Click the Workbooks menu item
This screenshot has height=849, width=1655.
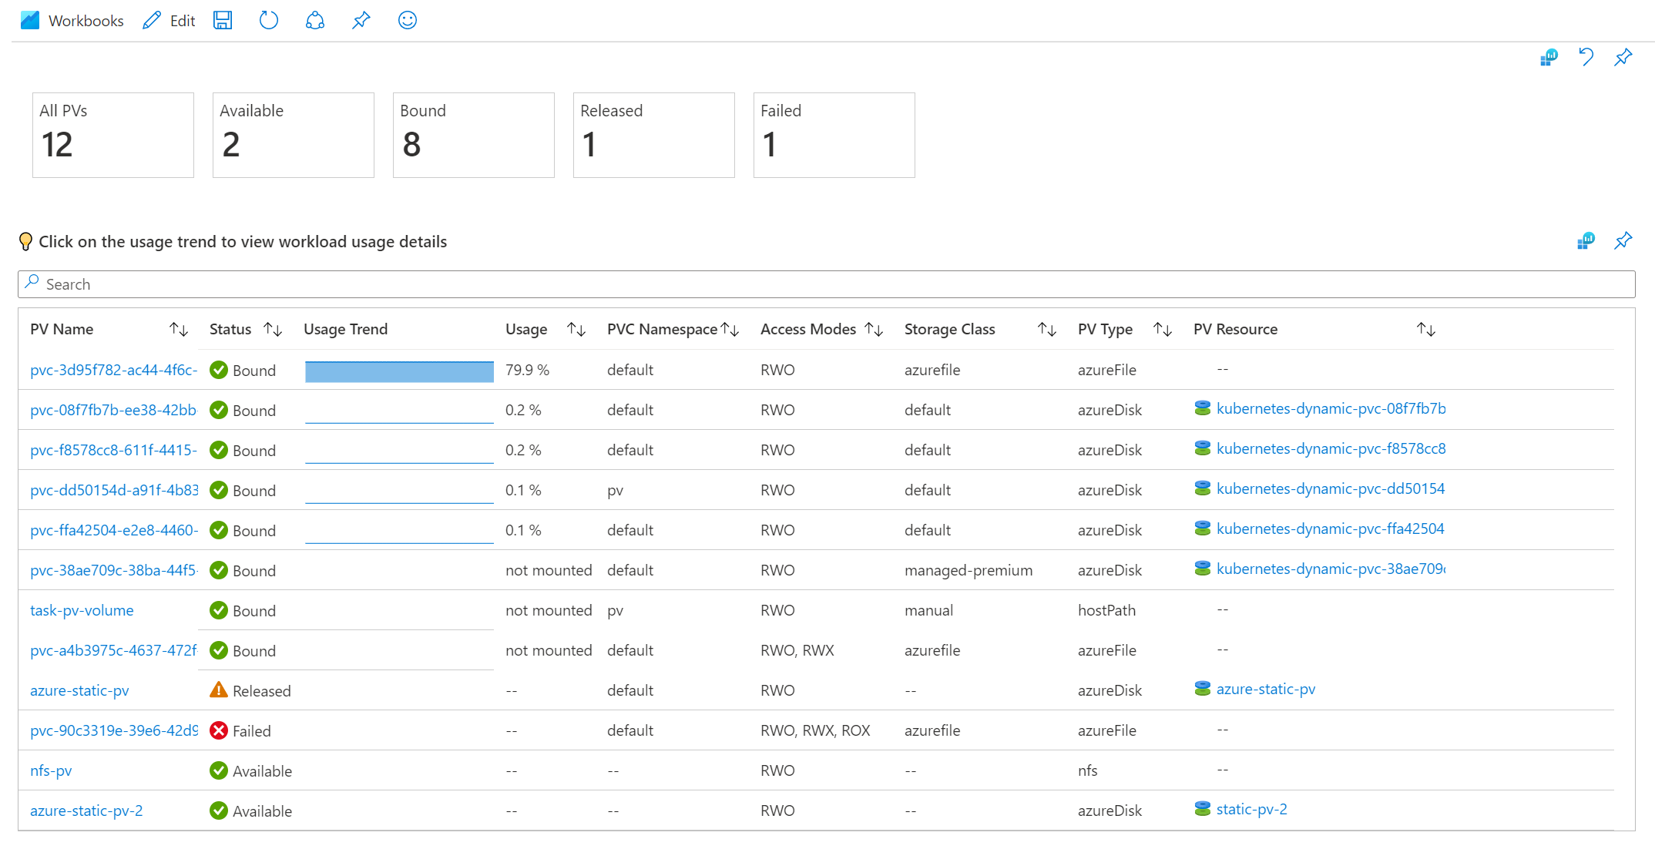[x=70, y=18]
